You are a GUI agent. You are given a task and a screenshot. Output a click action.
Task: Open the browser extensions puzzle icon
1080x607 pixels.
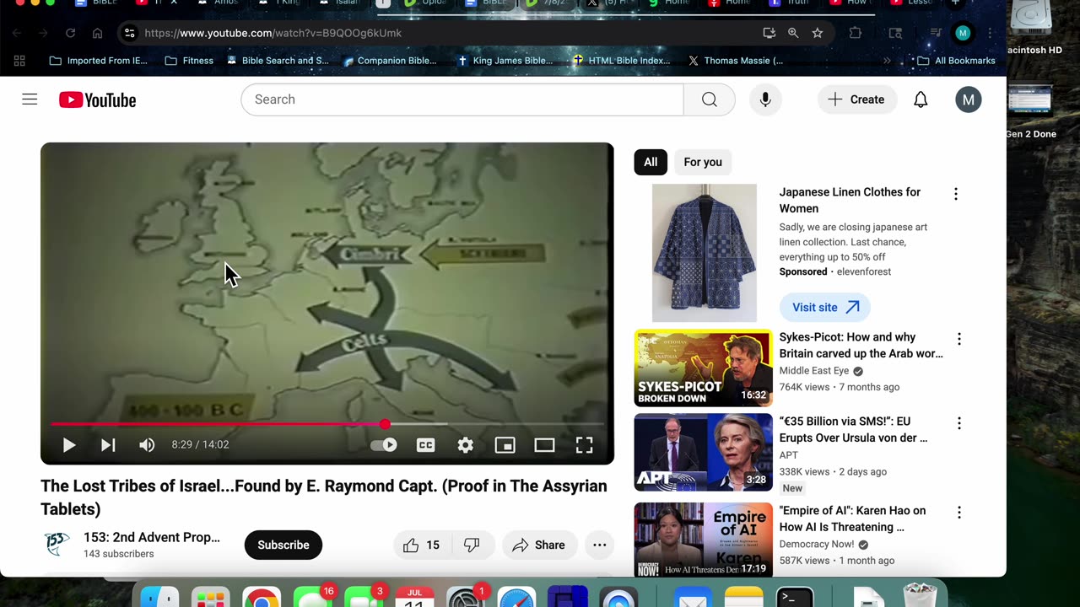click(x=856, y=33)
